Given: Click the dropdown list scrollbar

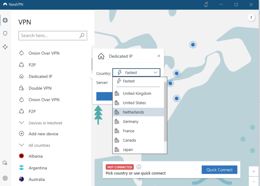Looking at the screenshot, I should pos(166,112).
